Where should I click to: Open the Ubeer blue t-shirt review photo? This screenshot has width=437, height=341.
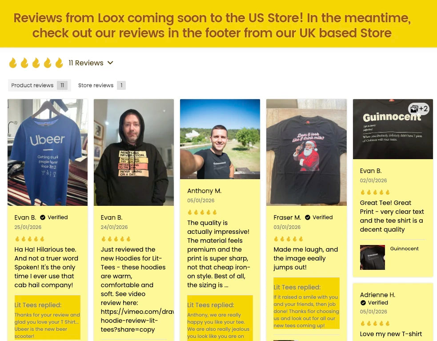click(x=48, y=152)
